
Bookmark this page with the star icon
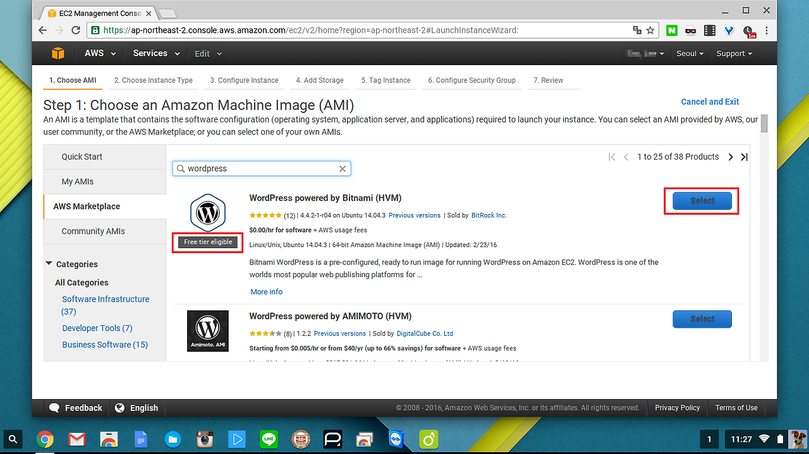pyautogui.click(x=650, y=30)
